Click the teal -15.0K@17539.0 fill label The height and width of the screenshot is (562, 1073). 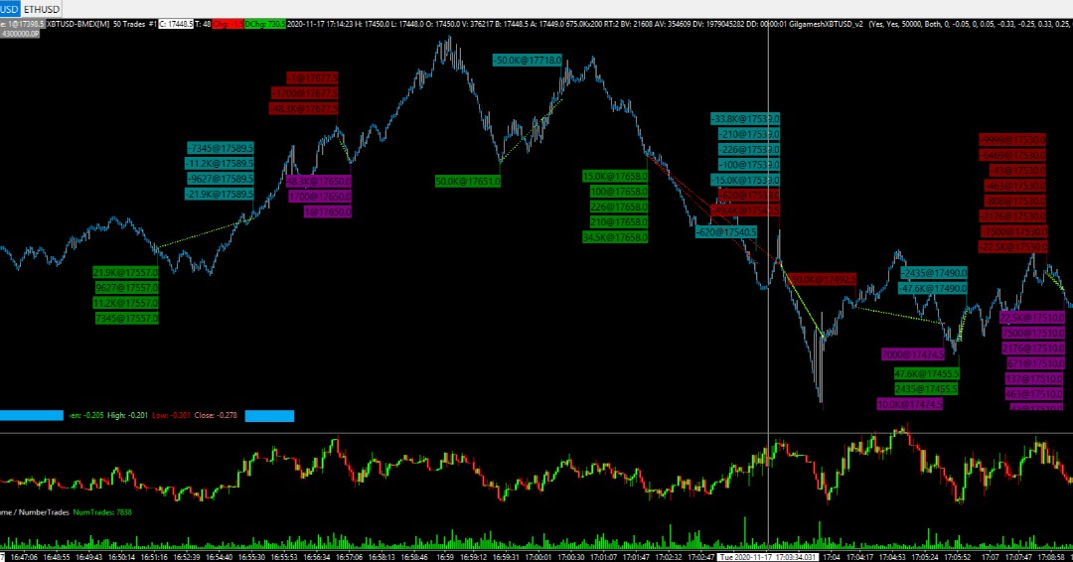745,181
